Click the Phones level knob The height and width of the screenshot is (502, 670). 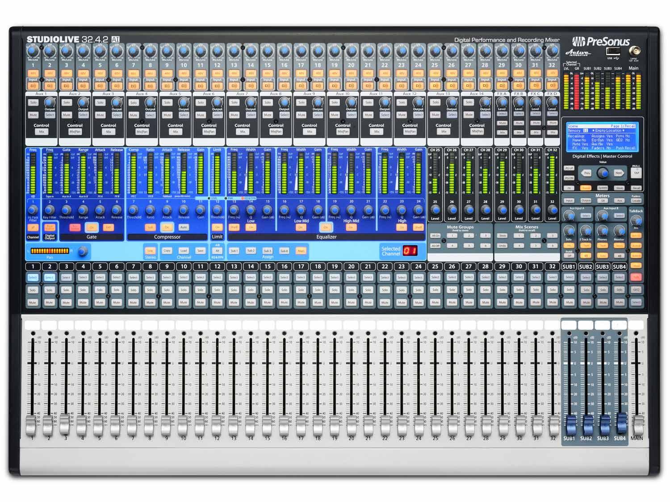click(603, 231)
